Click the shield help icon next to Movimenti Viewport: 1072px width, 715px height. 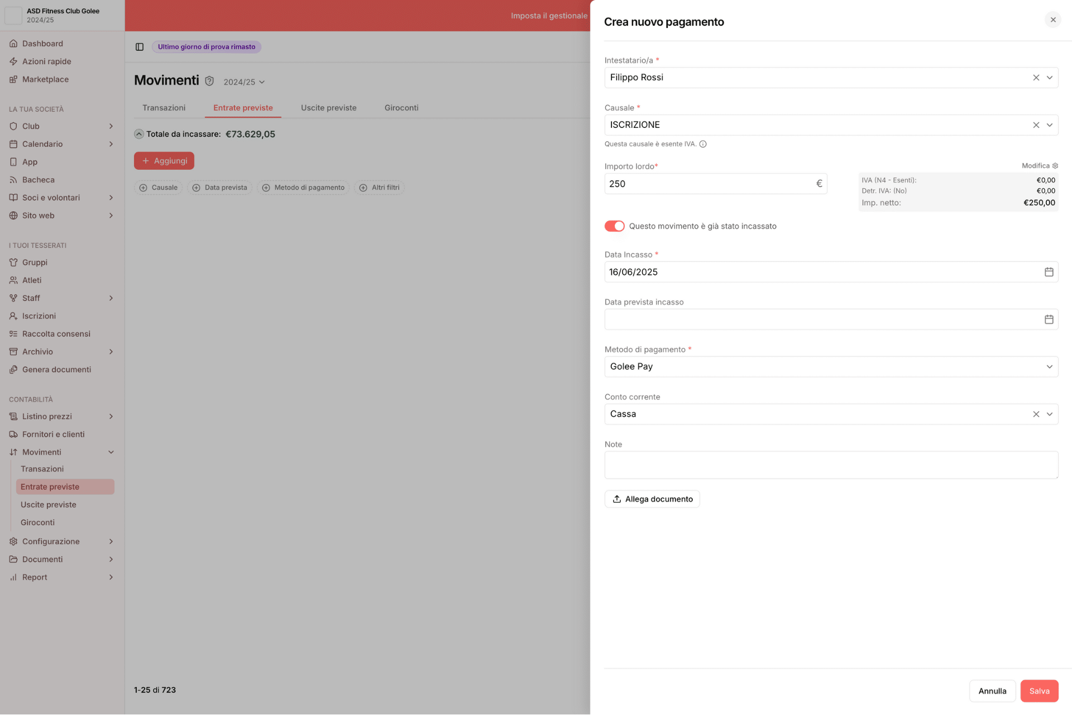coord(209,81)
